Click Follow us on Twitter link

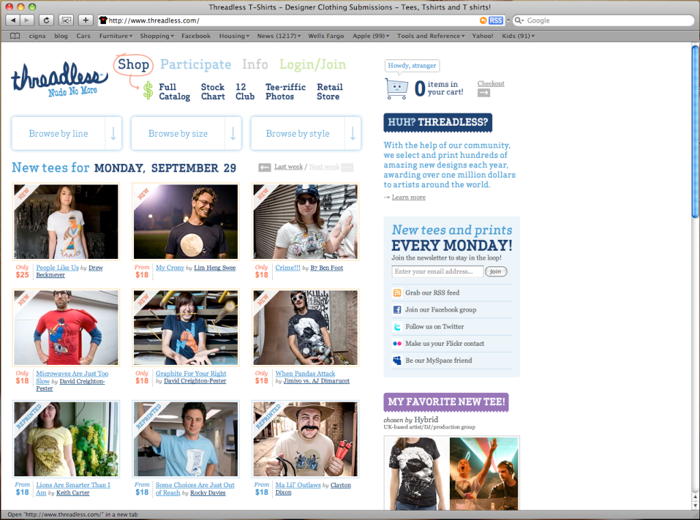coord(434,327)
